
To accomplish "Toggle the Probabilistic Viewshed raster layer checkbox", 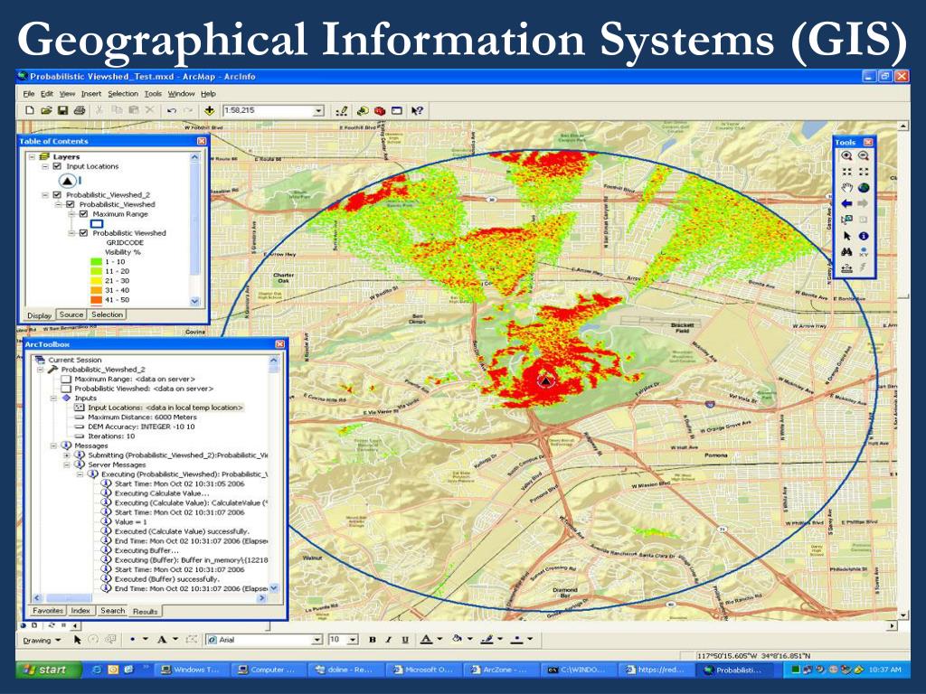I will [x=83, y=233].
